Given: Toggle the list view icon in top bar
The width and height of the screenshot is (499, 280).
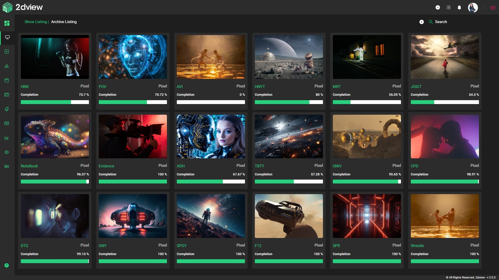Looking at the screenshot, I should pos(448,8).
